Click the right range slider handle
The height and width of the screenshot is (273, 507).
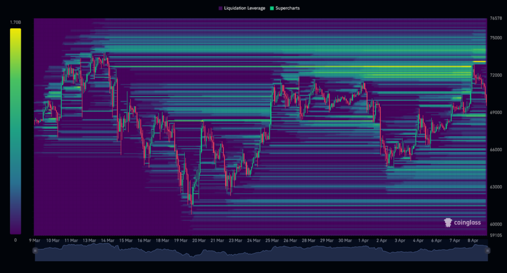point(487,250)
